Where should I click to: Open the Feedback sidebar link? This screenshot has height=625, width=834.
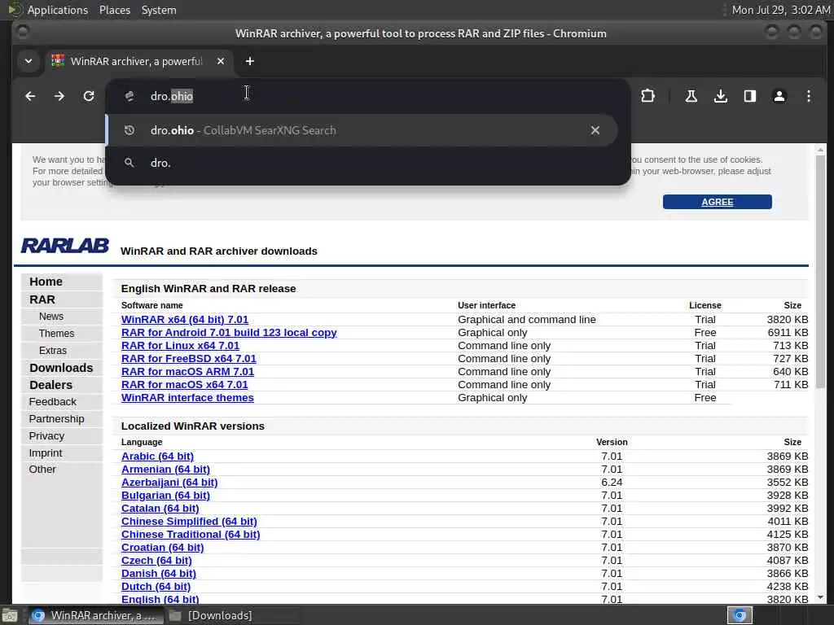(x=53, y=402)
